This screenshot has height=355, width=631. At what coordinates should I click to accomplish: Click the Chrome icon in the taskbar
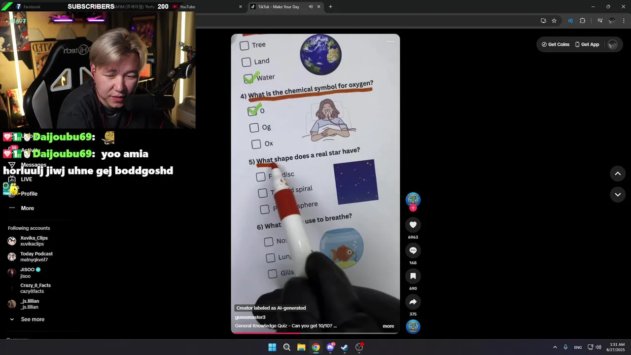(x=315, y=347)
